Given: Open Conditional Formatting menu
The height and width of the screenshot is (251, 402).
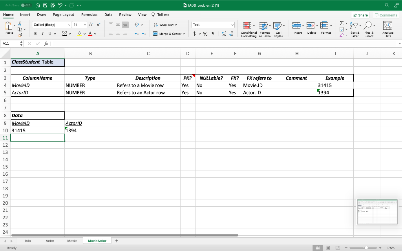Looking at the screenshot, I should [x=249, y=30].
